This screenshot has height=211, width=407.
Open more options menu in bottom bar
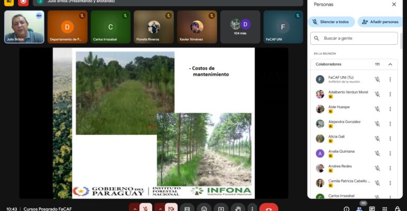click(252, 208)
